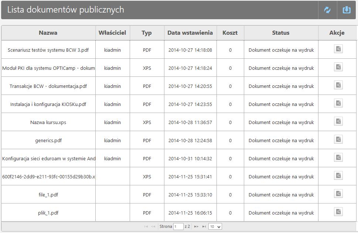Select the plik_1.pdf name cell
358x233 pixels.
(48, 213)
